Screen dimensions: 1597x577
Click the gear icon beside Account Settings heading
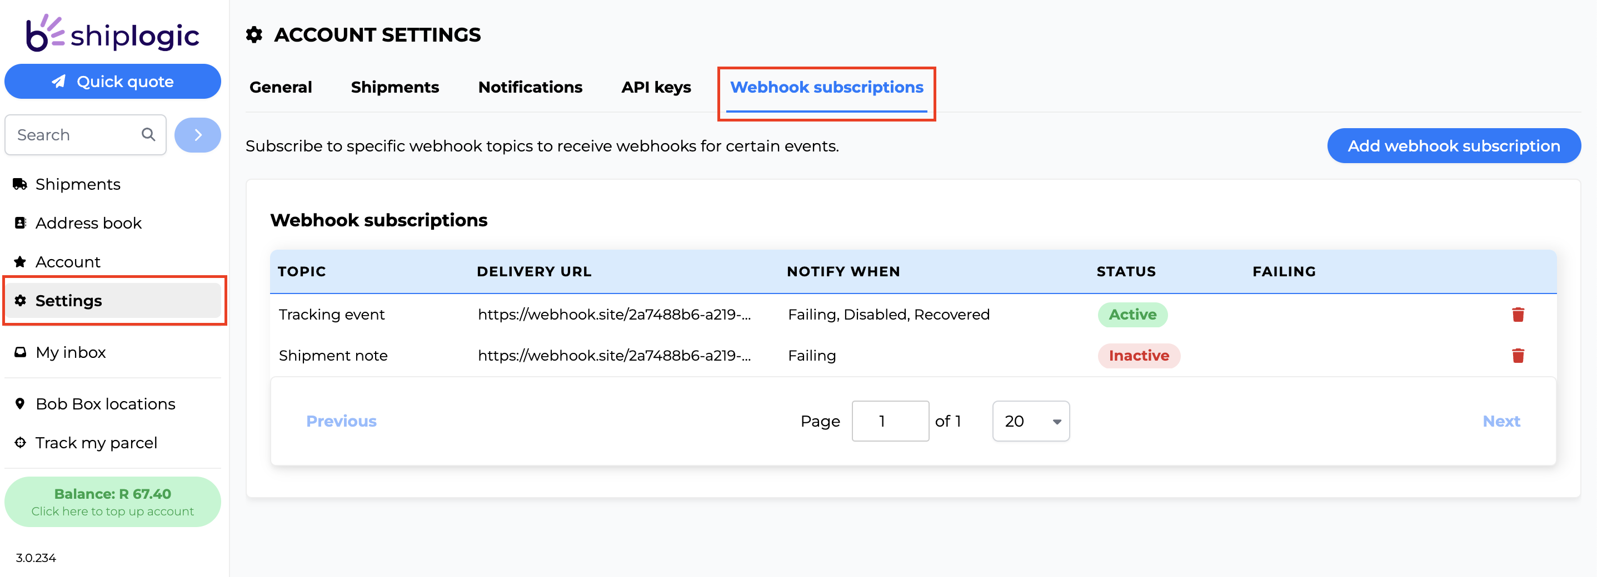point(253,34)
